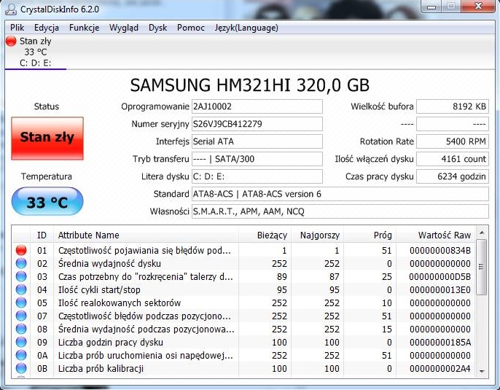The width and height of the screenshot is (500, 390).
Task: Click the raw value 0000000013E0
Action: tap(440, 289)
